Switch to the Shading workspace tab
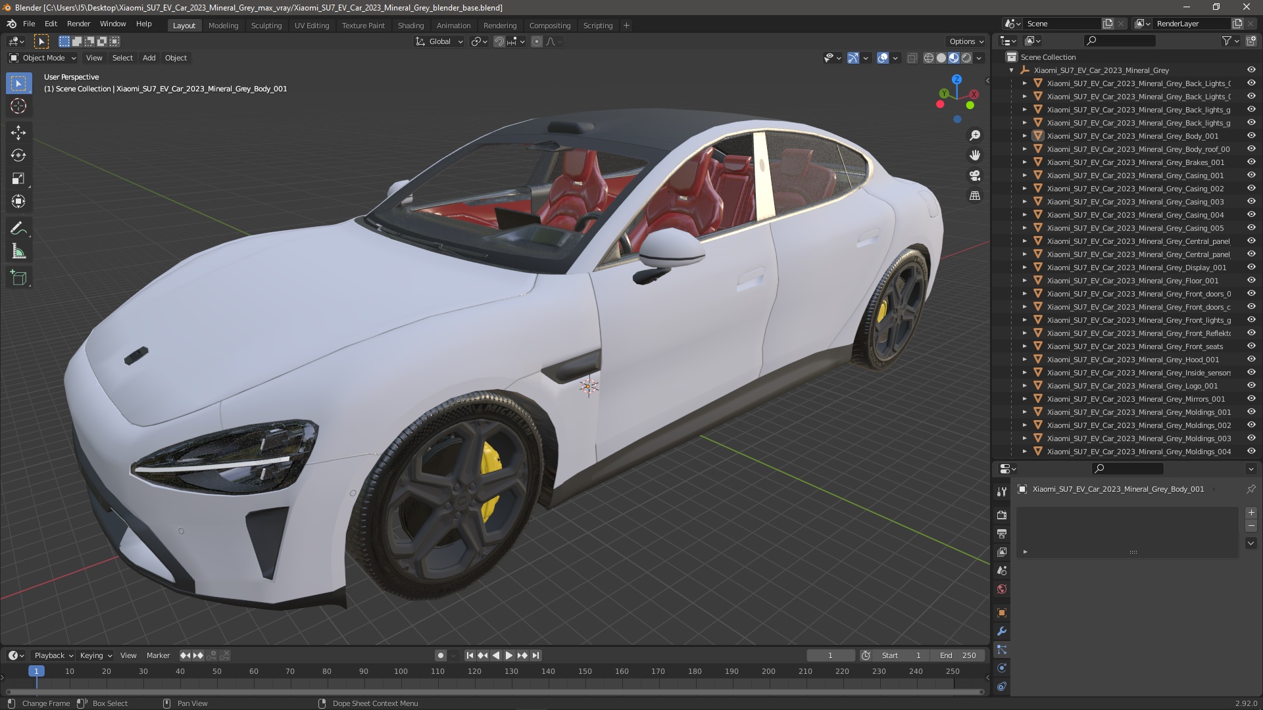1263x710 pixels. [410, 26]
